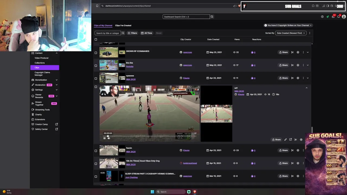Open Fortnite category link on Bro like
Image resolution: width=347 pixels, height=195 pixels.
(130, 67)
